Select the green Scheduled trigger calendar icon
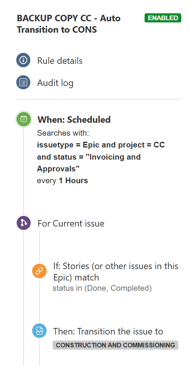The image size is (190, 366). (23, 119)
